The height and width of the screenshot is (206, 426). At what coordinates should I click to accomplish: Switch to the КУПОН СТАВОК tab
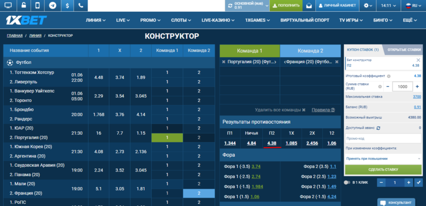click(x=363, y=50)
